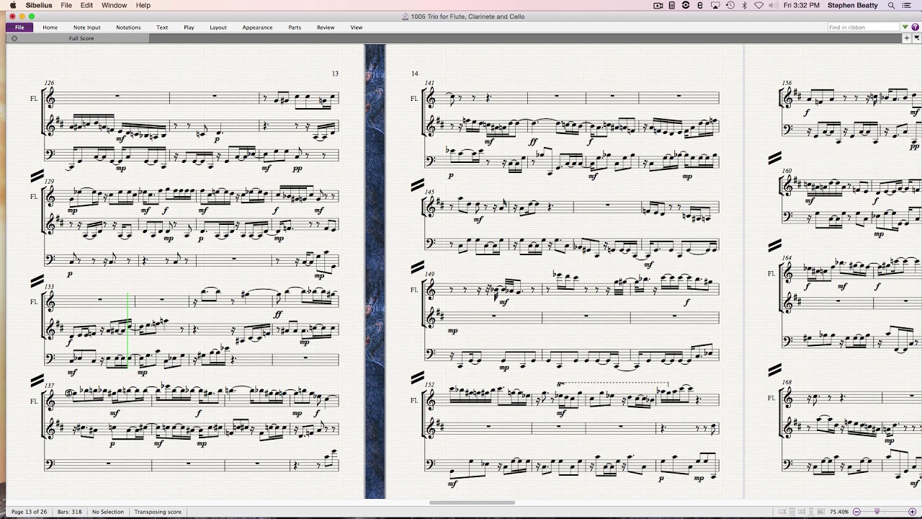Click the green playback line in bar 134

coord(127,330)
